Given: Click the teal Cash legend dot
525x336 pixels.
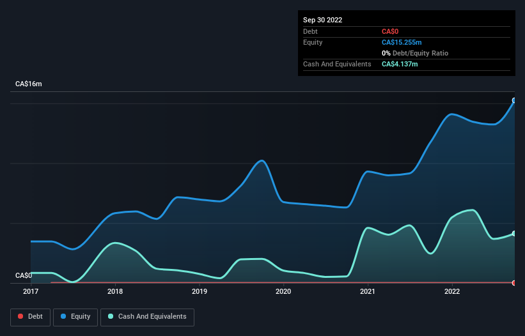Looking at the screenshot, I should click(111, 316).
